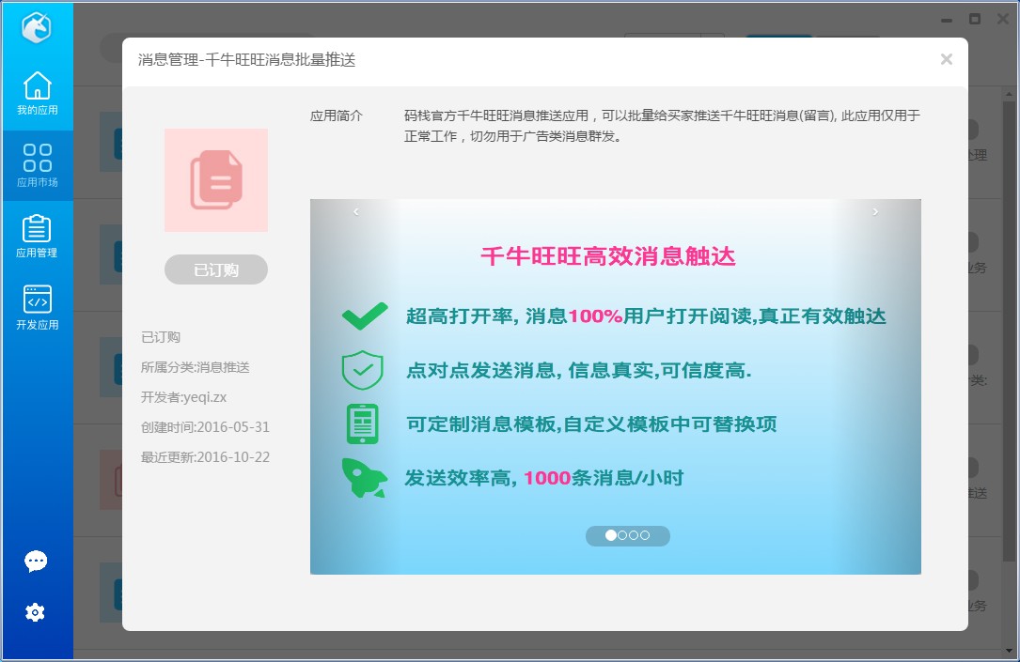Click the dialog title 消息管理-千牛旺旺消息批量推送
1020x662 pixels.
(x=246, y=60)
